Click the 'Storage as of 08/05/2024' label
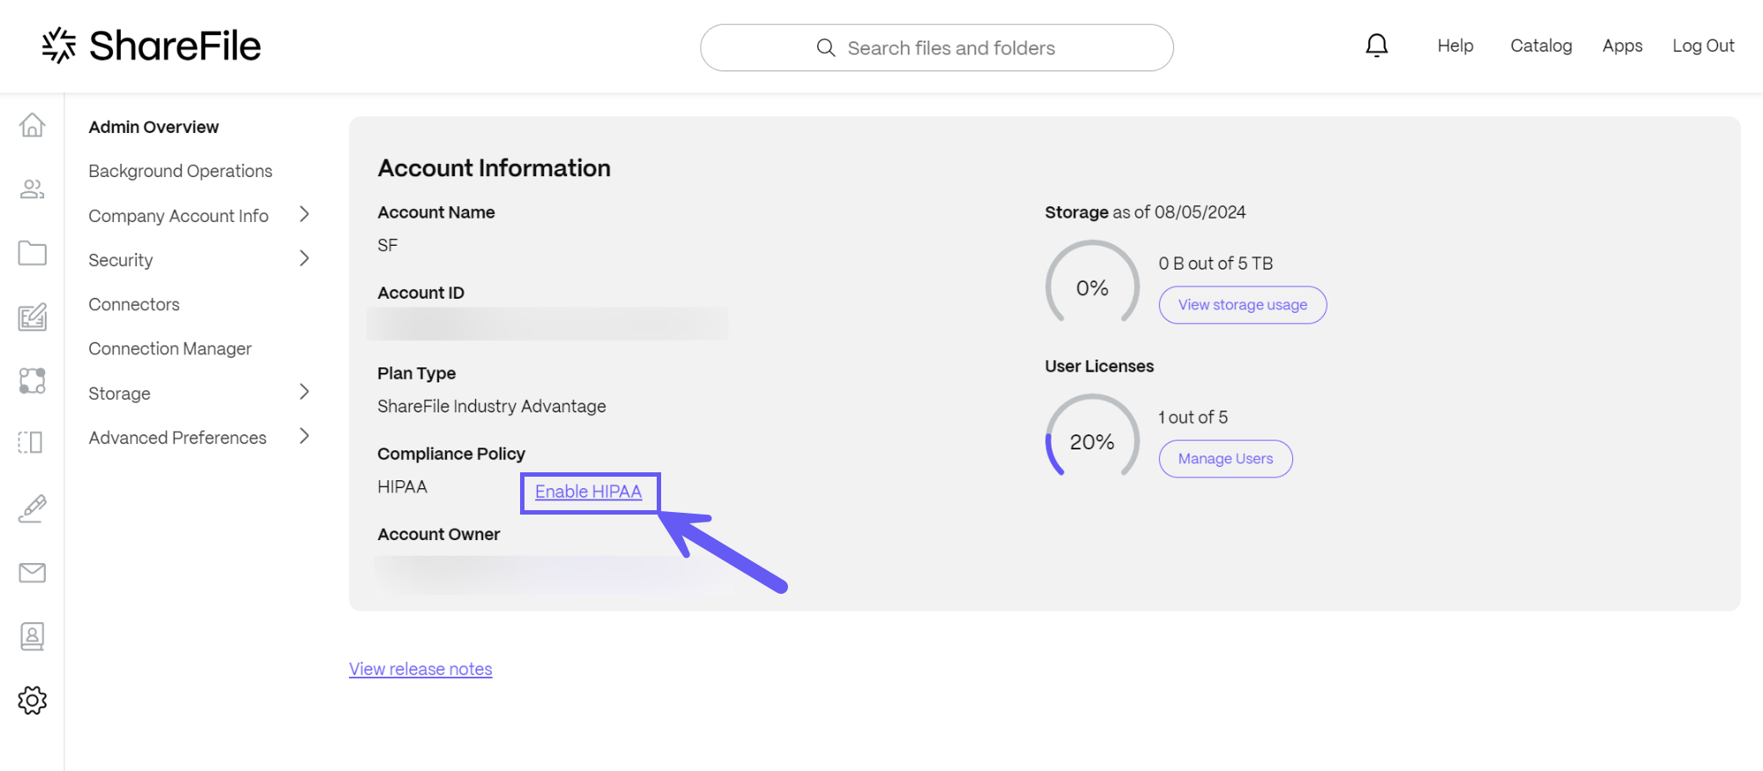 1145,212
